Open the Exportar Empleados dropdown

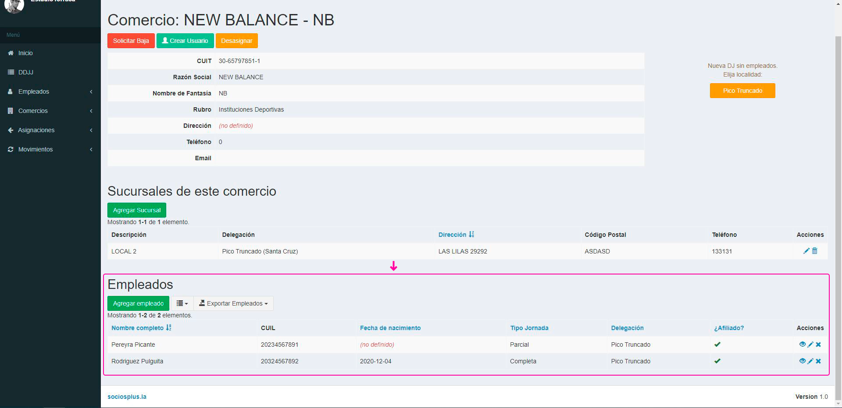[233, 303]
